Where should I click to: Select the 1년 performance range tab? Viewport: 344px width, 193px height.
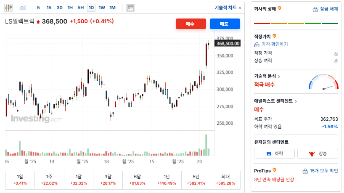167,180
